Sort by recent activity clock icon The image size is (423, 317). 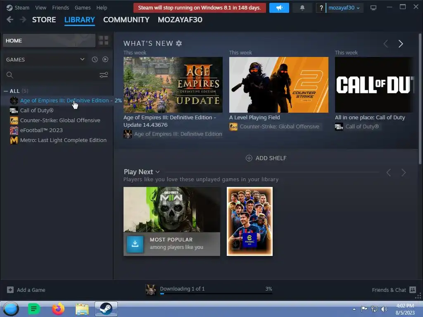point(95,59)
